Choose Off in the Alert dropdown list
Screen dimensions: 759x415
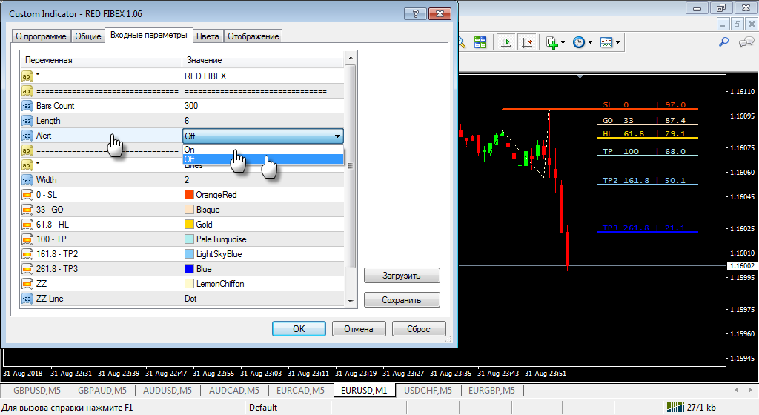(263, 159)
